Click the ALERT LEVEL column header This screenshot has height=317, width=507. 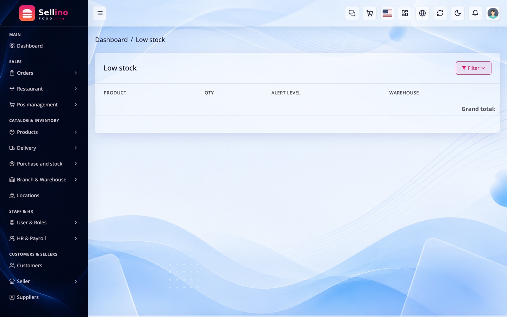pos(286,93)
